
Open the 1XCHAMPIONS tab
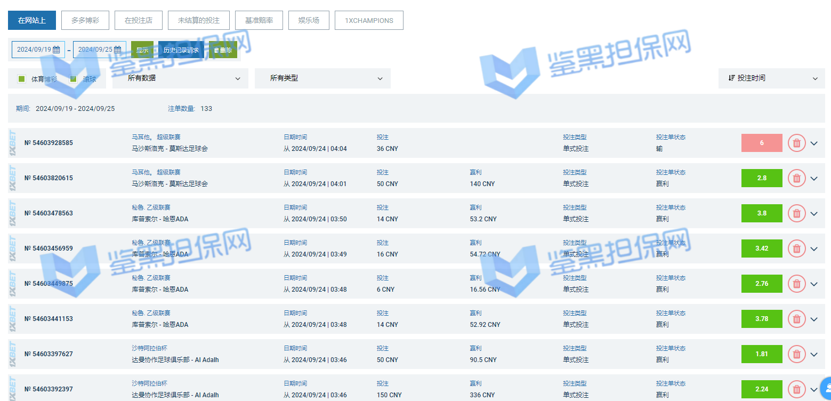click(369, 21)
